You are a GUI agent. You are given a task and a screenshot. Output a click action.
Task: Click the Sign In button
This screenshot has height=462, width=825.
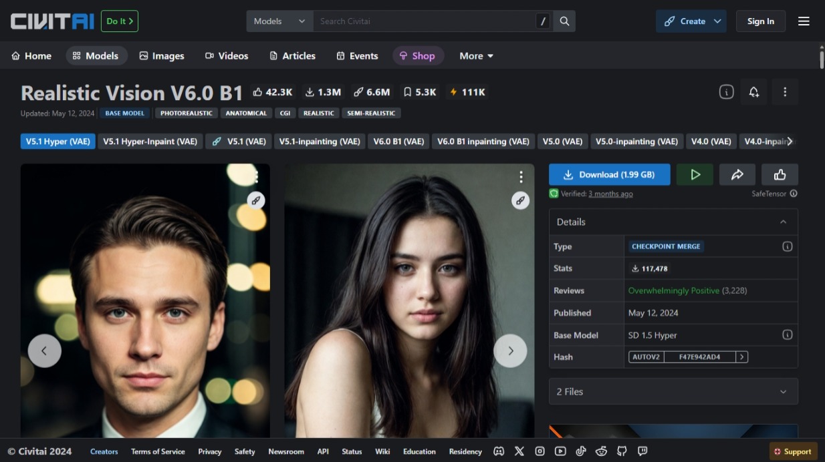760,21
